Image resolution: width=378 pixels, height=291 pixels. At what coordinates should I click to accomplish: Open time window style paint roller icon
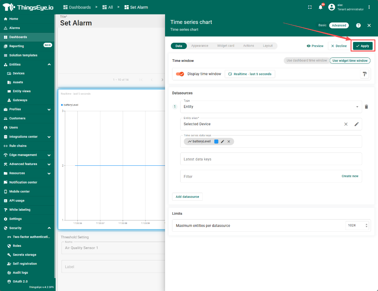pyautogui.click(x=364, y=74)
